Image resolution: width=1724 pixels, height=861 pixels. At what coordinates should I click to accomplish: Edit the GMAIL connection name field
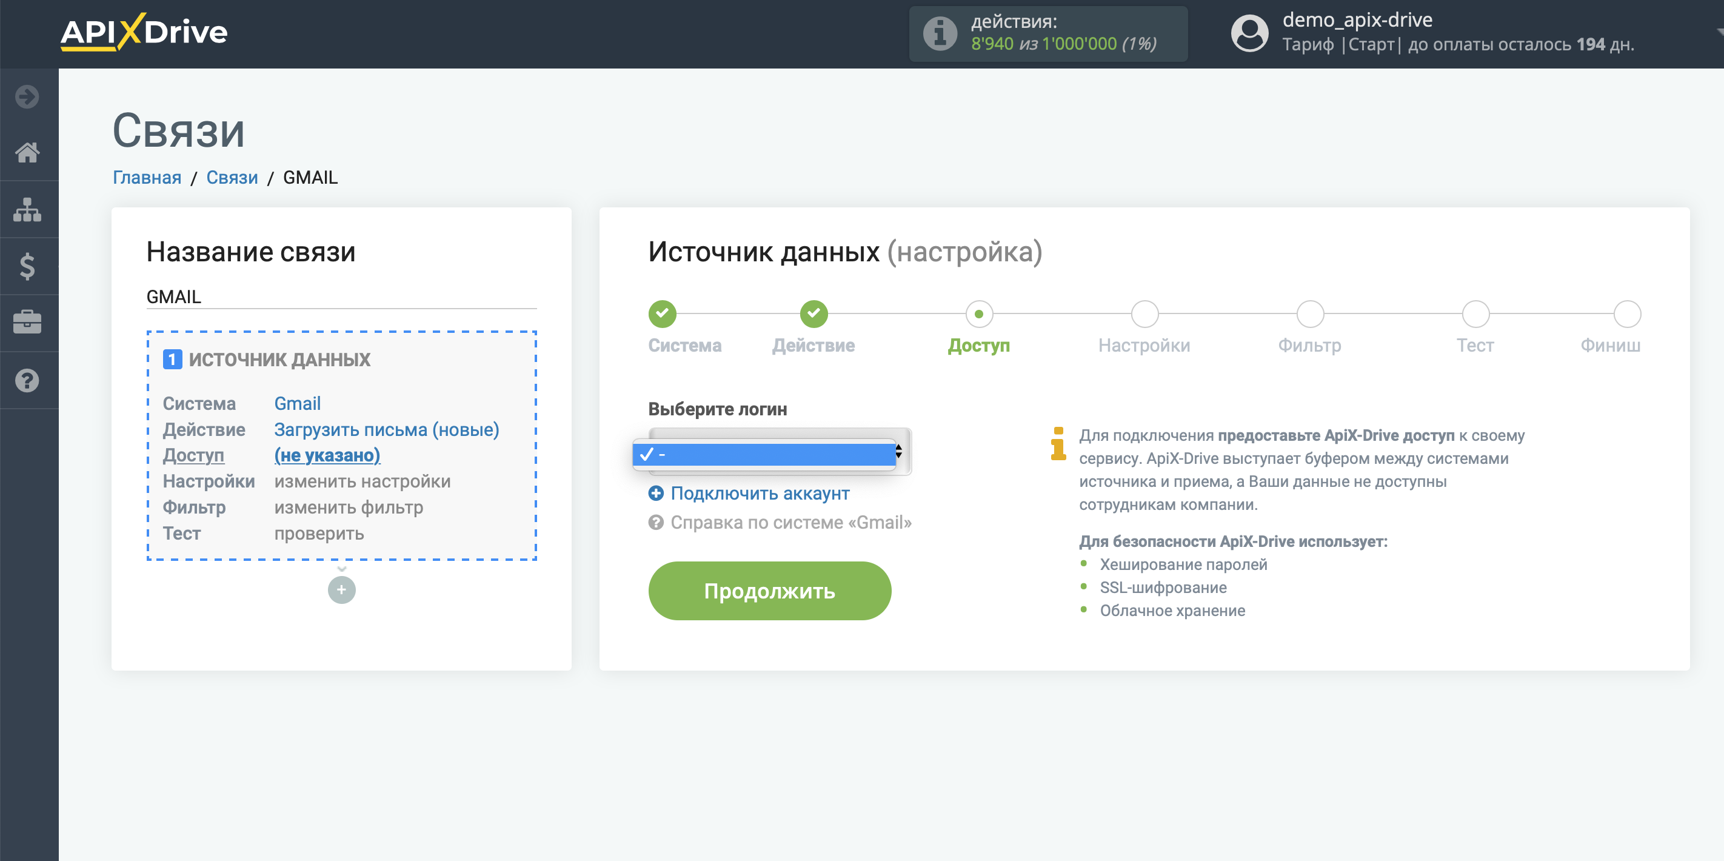click(341, 296)
